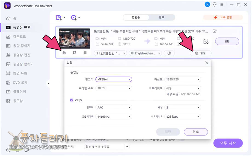The height and width of the screenshot is (156, 252).
Task: Expand the add files dropdown arrow
Action: point(65,17)
